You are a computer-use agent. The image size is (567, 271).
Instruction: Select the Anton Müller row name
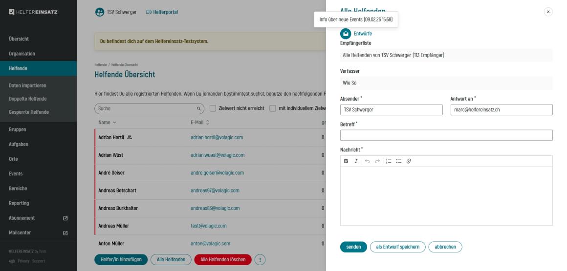pos(111,244)
